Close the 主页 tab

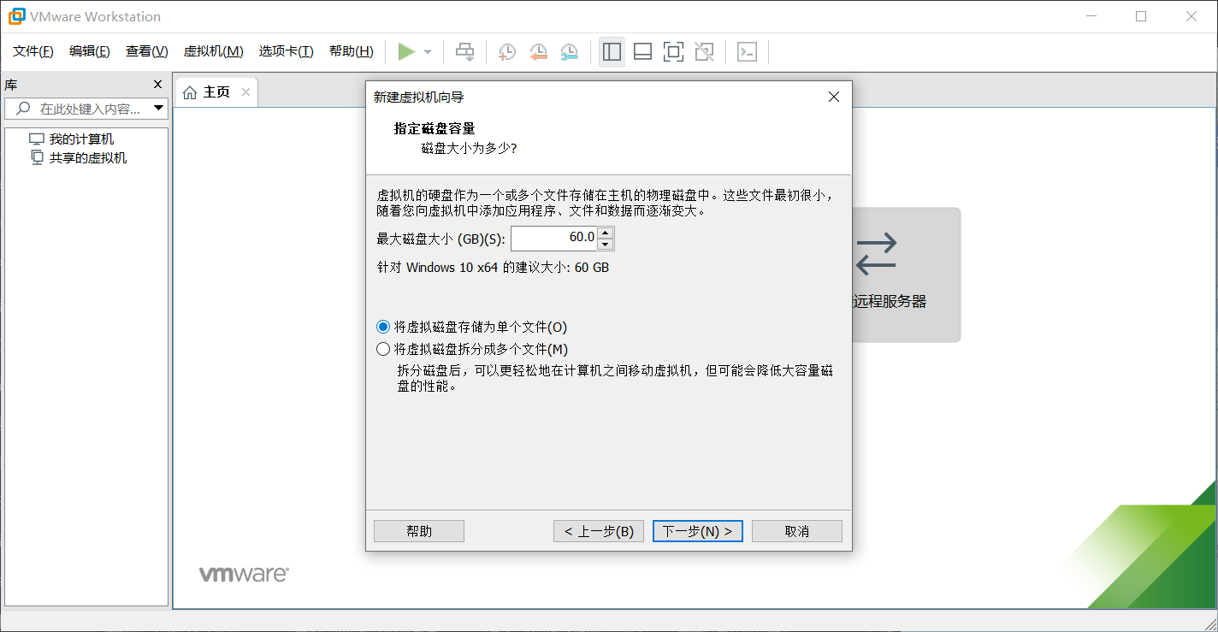tap(245, 92)
